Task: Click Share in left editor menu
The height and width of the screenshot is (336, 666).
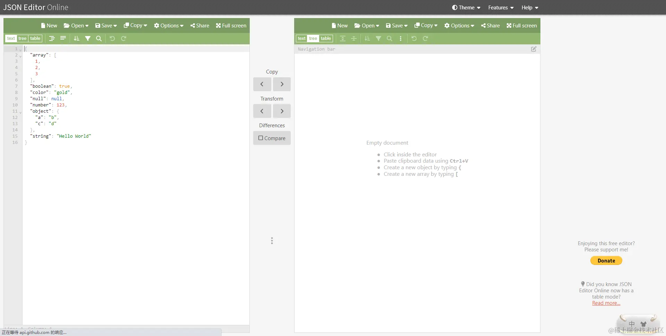Action: point(200,26)
